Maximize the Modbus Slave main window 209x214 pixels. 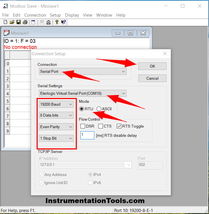pyautogui.click(x=183, y=6)
